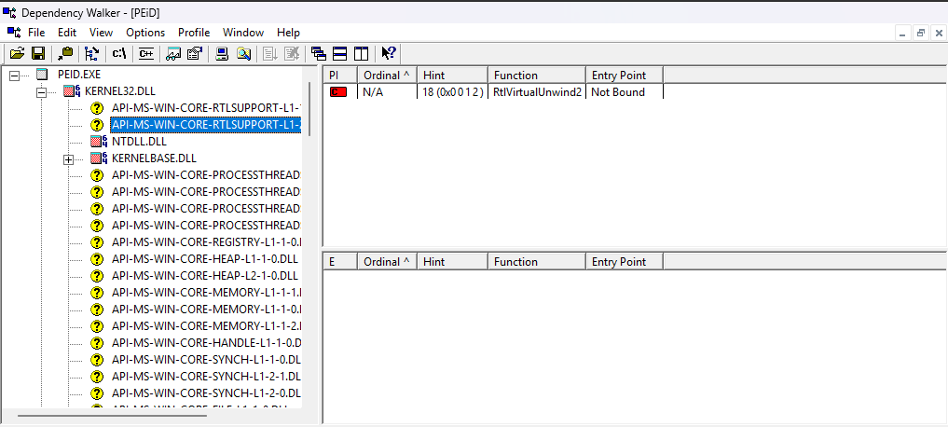The image size is (948, 427).
Task: Select the highlighted API-MS-WIN-CORE-RTLSUPPORT tree item
Action: point(206,125)
